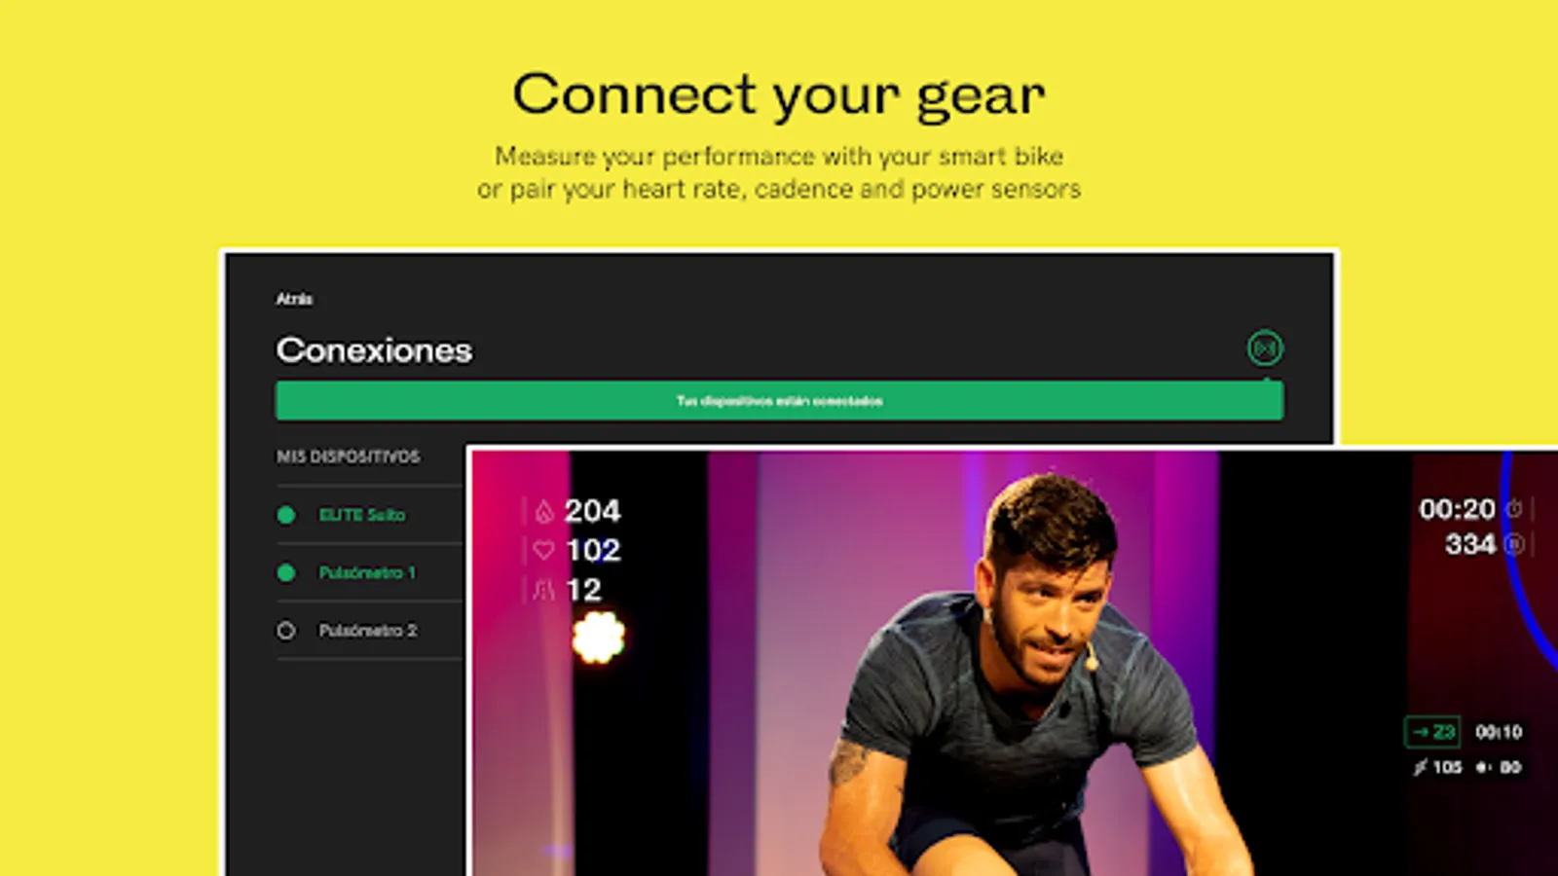Image resolution: width=1558 pixels, height=876 pixels.
Task: Enable the Pulsómetro 2 empty radio circle
Action: pyautogui.click(x=286, y=631)
